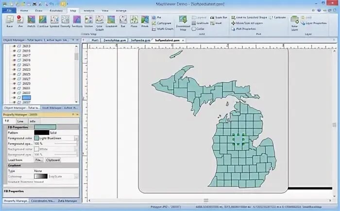This screenshot has width=340, height=211.
Task: Open the File menu
Action: 9,10
